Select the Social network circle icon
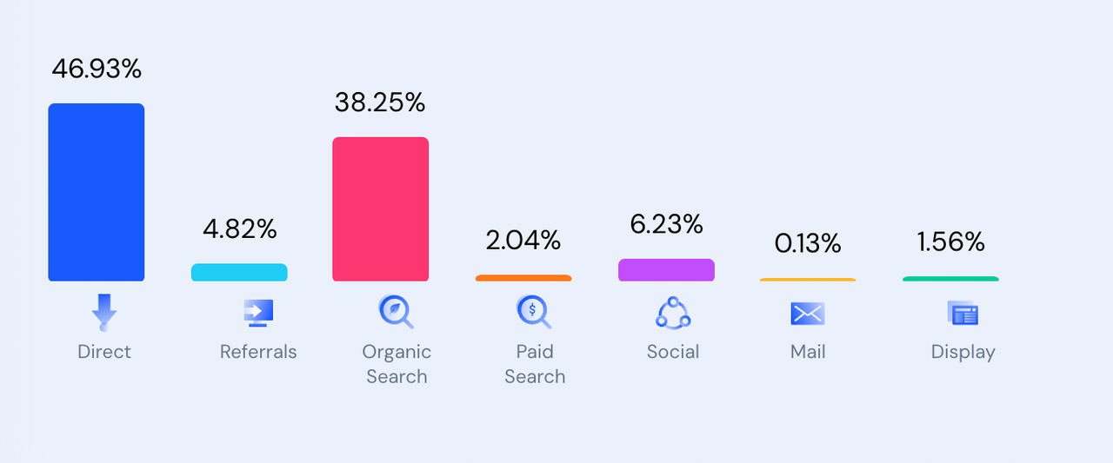 (x=672, y=313)
